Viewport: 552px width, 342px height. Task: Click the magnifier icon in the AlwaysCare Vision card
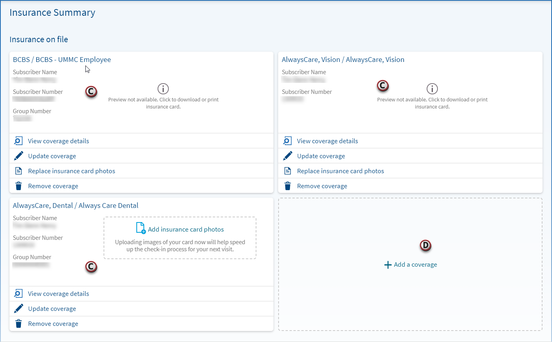(x=288, y=141)
